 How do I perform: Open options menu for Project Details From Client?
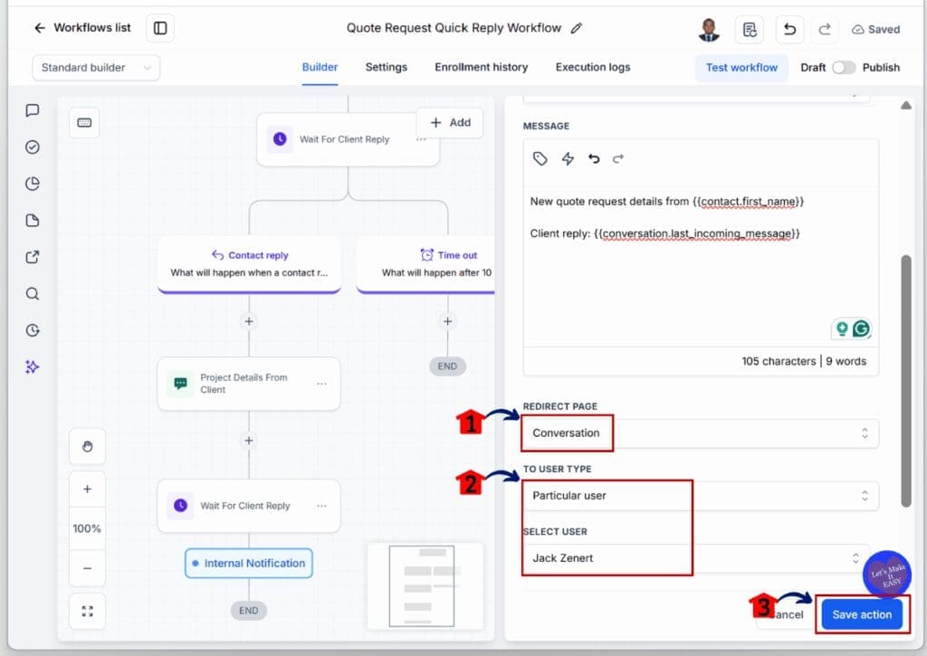[321, 384]
